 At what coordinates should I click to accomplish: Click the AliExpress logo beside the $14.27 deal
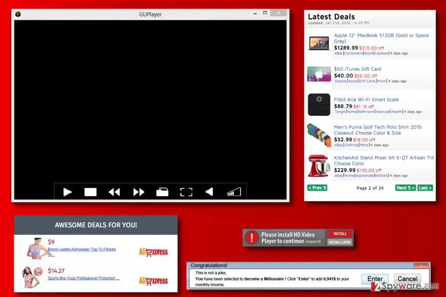coord(153,281)
